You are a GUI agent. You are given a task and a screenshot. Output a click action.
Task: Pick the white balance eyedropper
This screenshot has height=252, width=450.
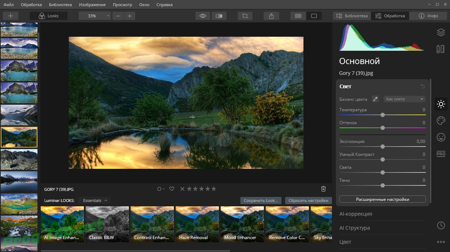[x=375, y=99]
